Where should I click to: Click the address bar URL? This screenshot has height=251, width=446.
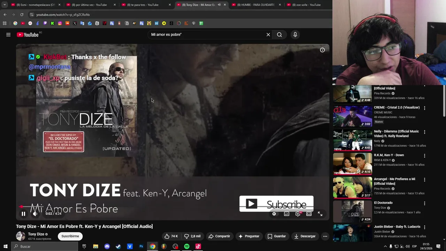pos(63,15)
